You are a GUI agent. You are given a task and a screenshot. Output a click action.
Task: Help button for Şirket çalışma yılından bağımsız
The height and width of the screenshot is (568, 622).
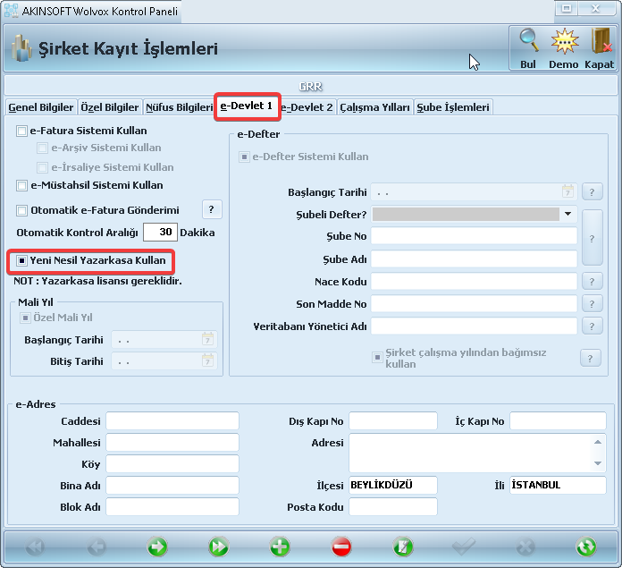pos(590,358)
